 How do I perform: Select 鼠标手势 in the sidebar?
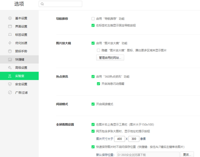pyautogui.click(x=19, y=51)
